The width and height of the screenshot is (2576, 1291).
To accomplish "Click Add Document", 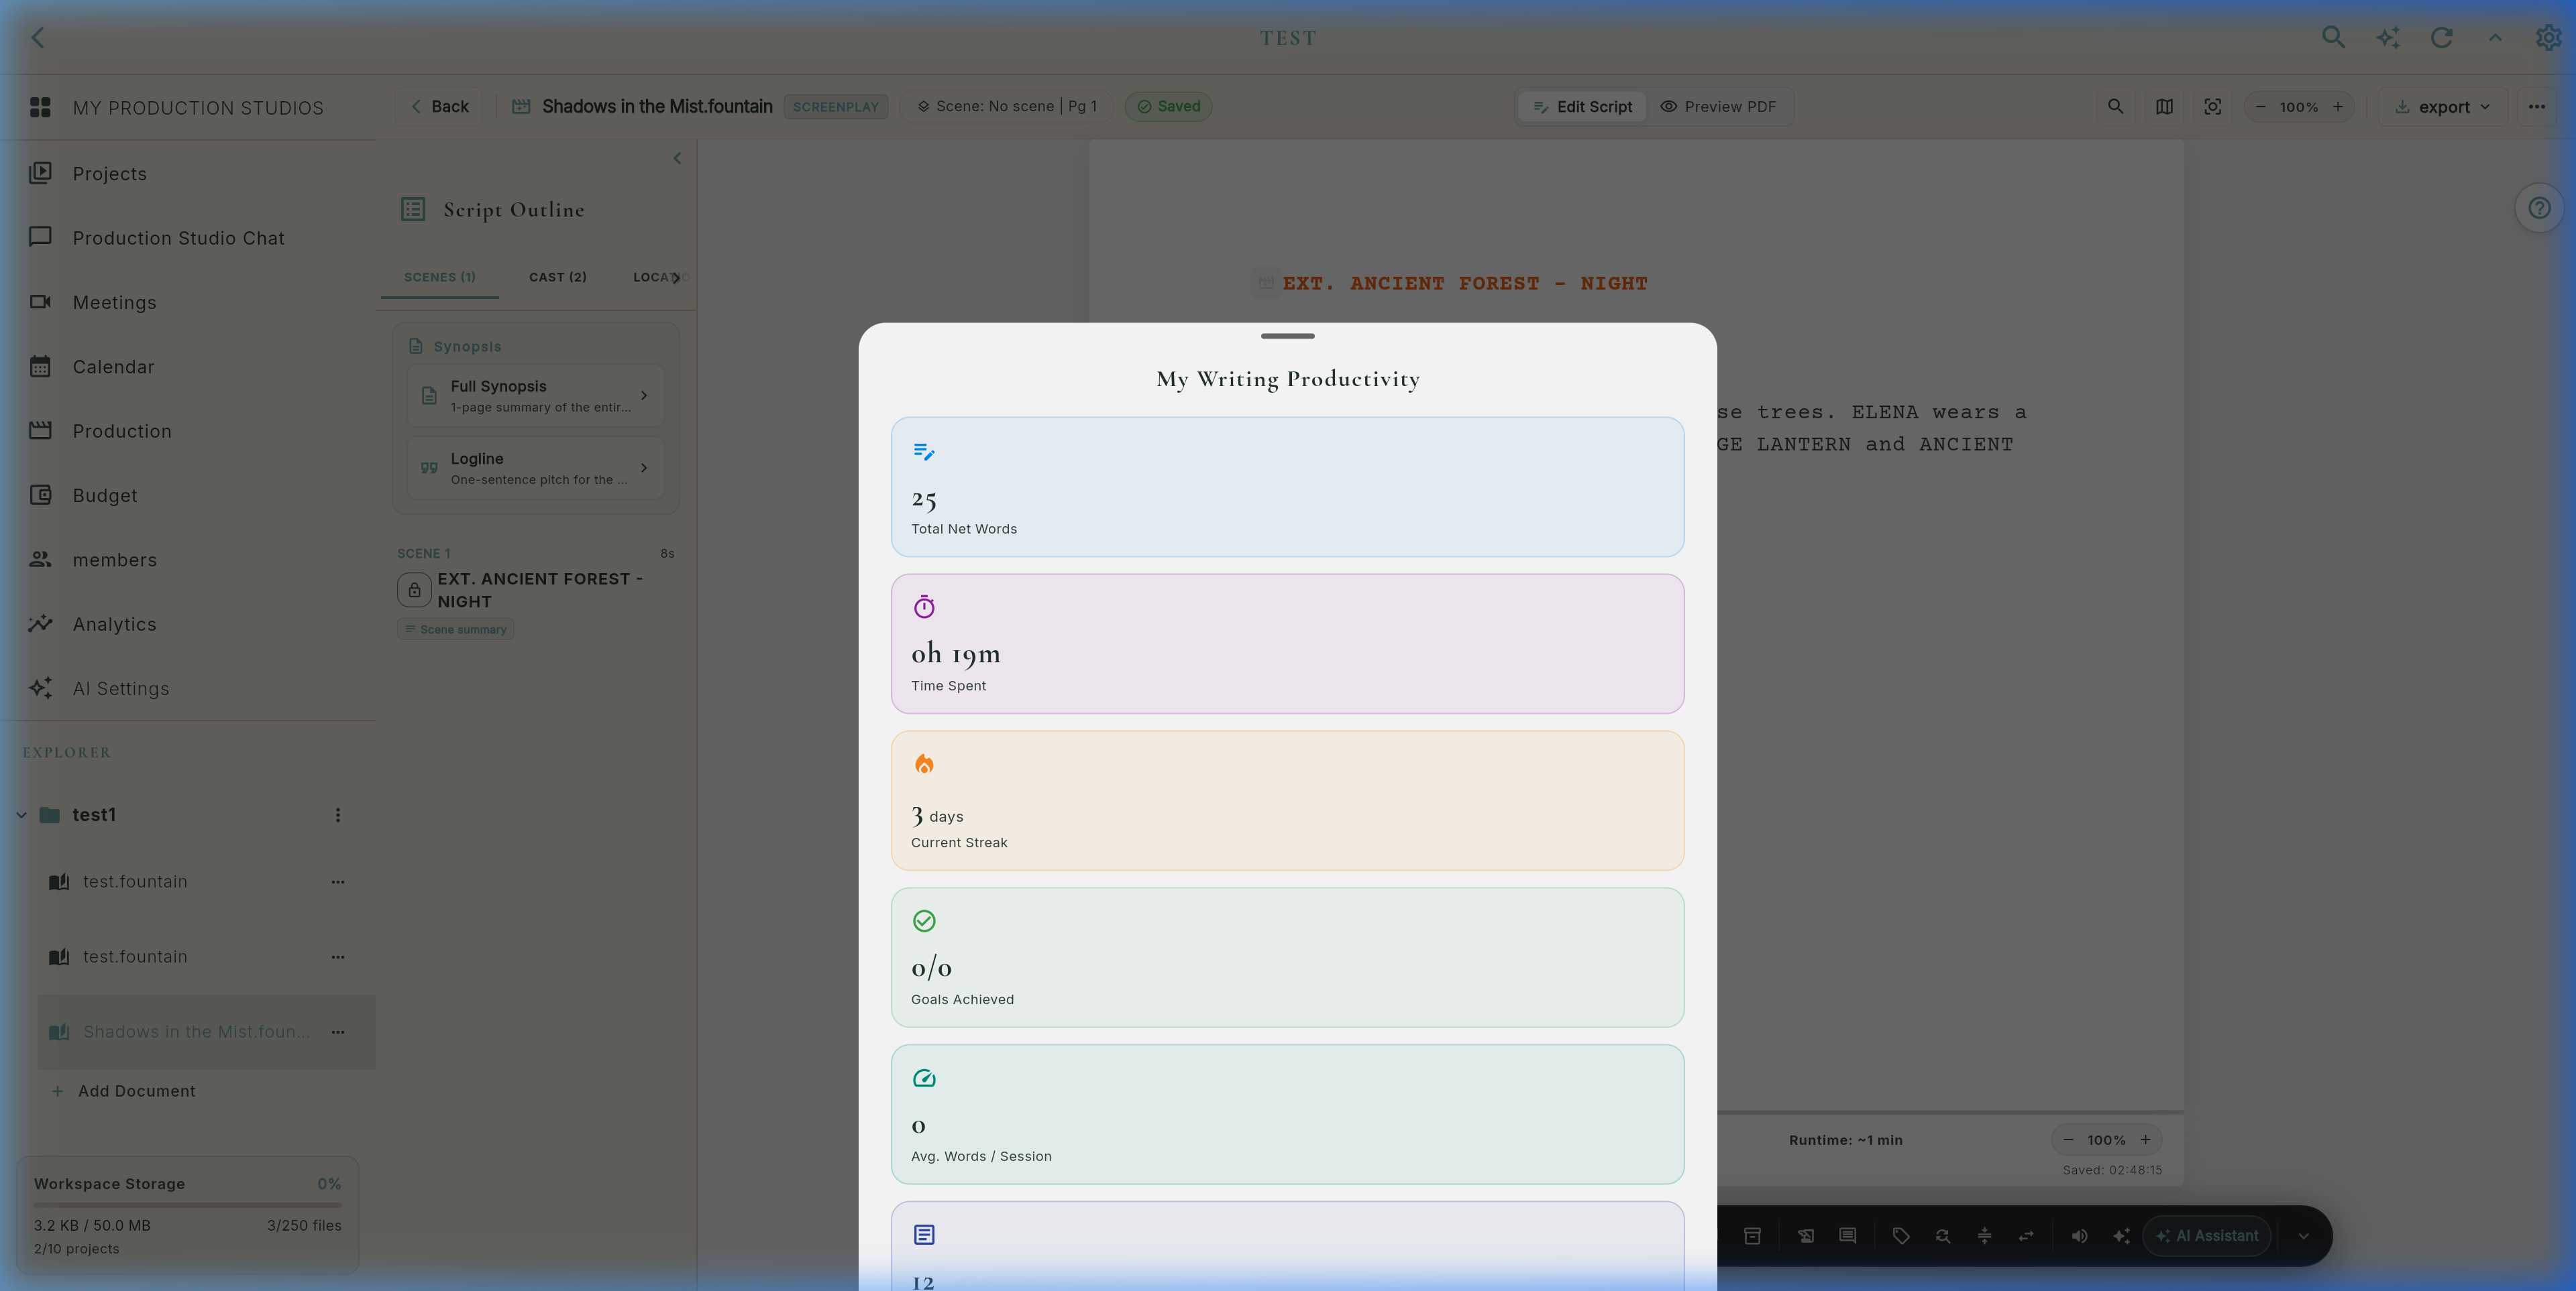I will click(x=124, y=1091).
